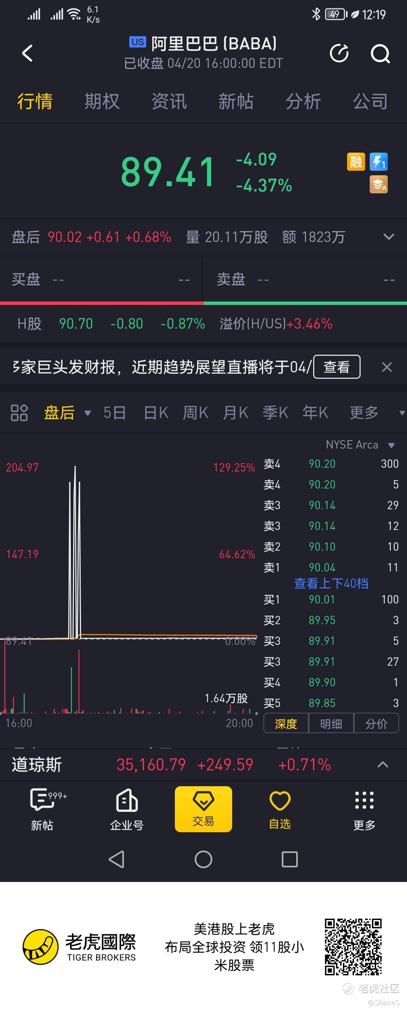Viewport: 407px width, 1012px height.
Task: Open the search magnifier icon
Action: [x=380, y=54]
